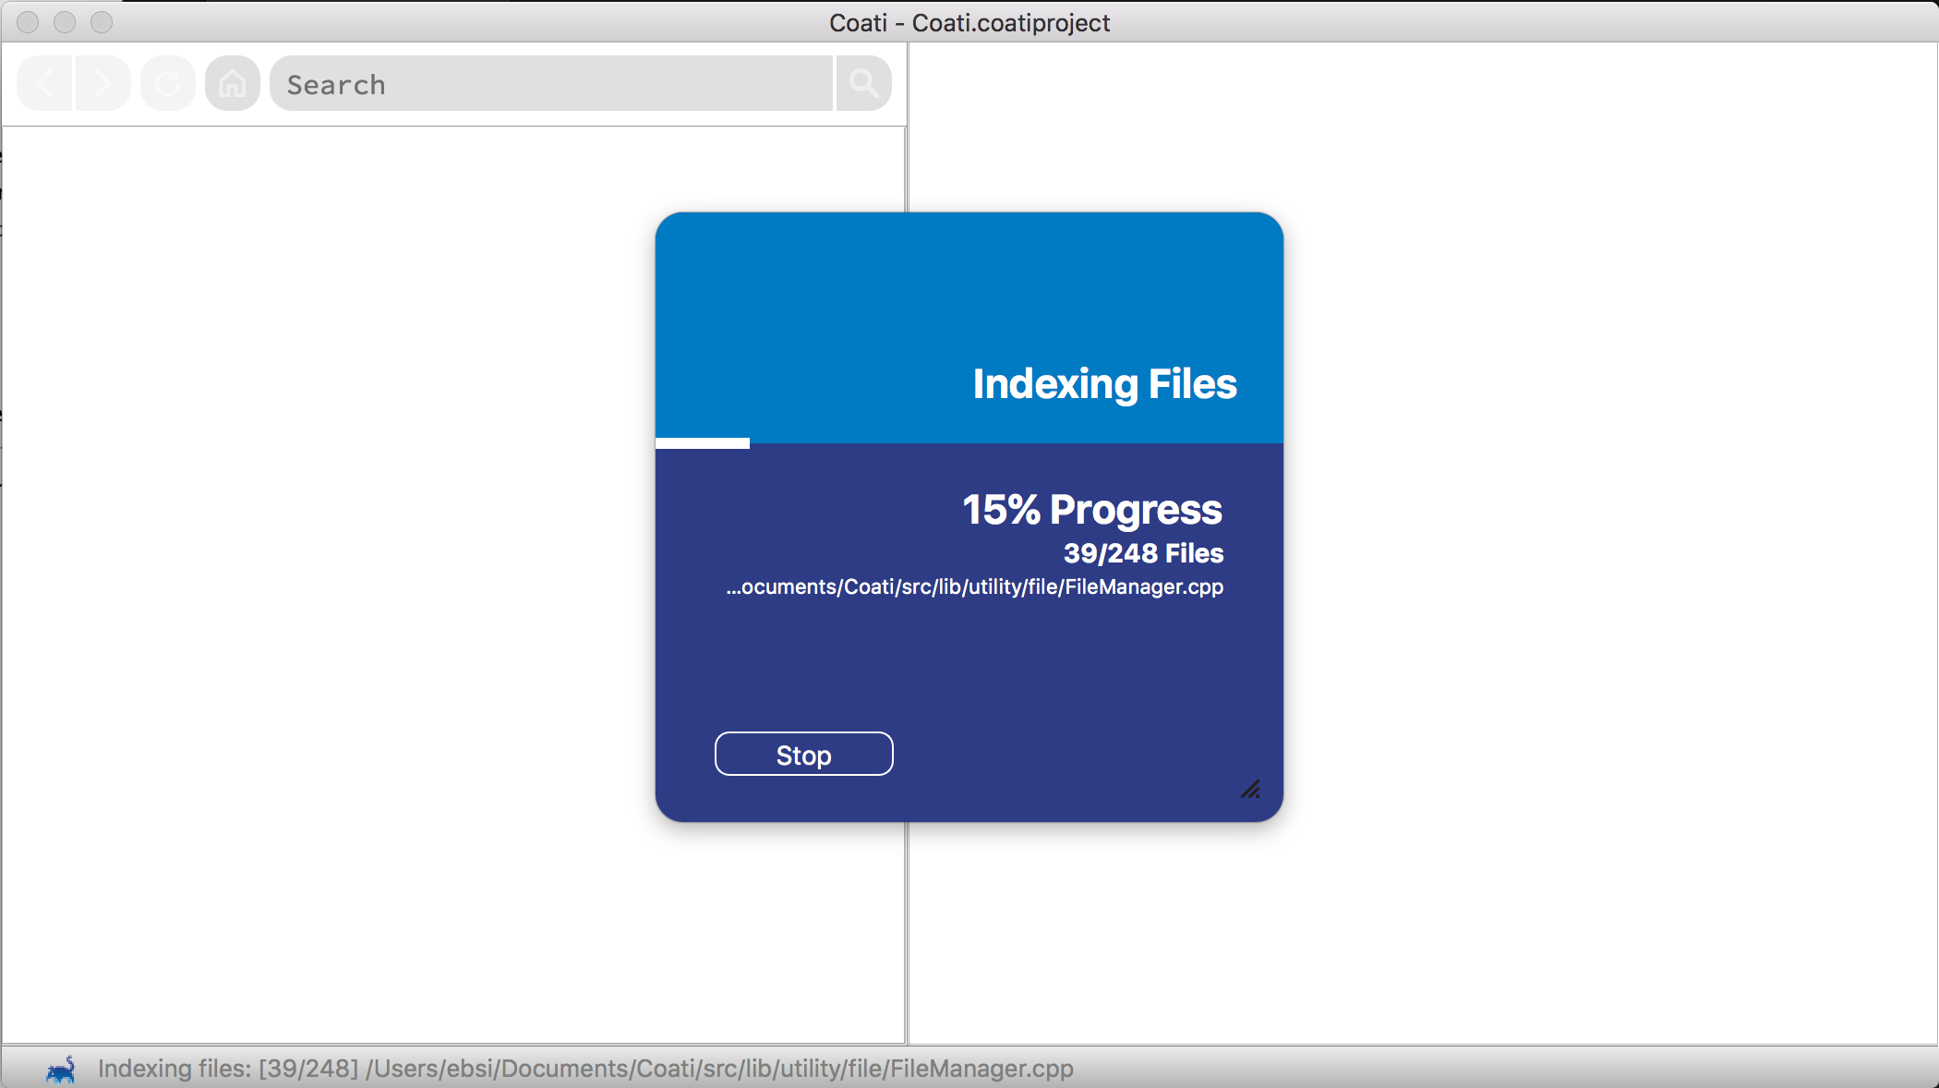Click the back navigation arrow
1939x1088 pixels.
[44, 84]
